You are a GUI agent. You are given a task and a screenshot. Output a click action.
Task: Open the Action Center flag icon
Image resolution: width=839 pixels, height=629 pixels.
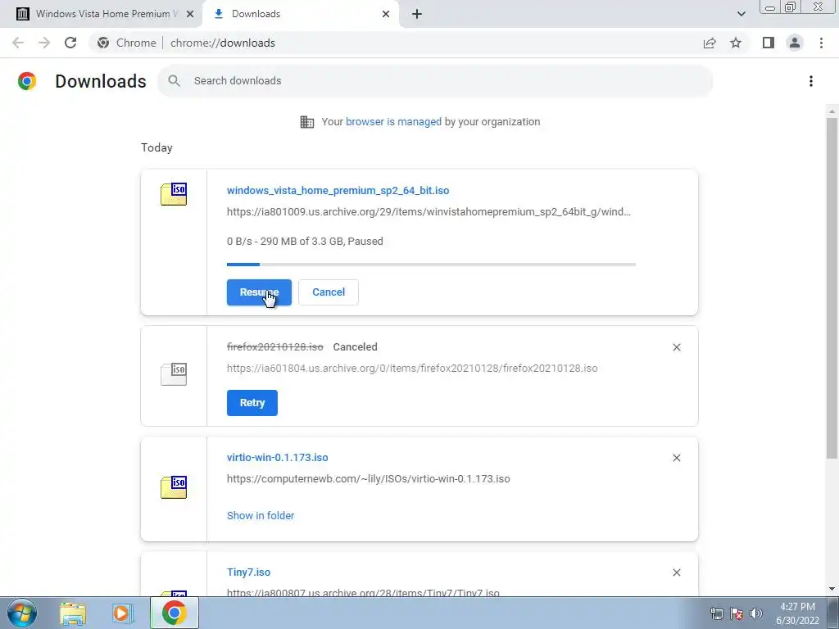(x=736, y=613)
